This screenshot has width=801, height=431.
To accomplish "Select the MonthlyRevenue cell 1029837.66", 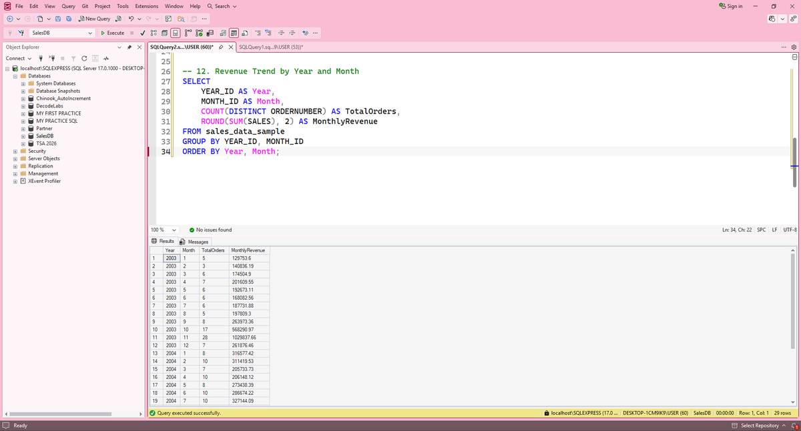I will 248,337.
